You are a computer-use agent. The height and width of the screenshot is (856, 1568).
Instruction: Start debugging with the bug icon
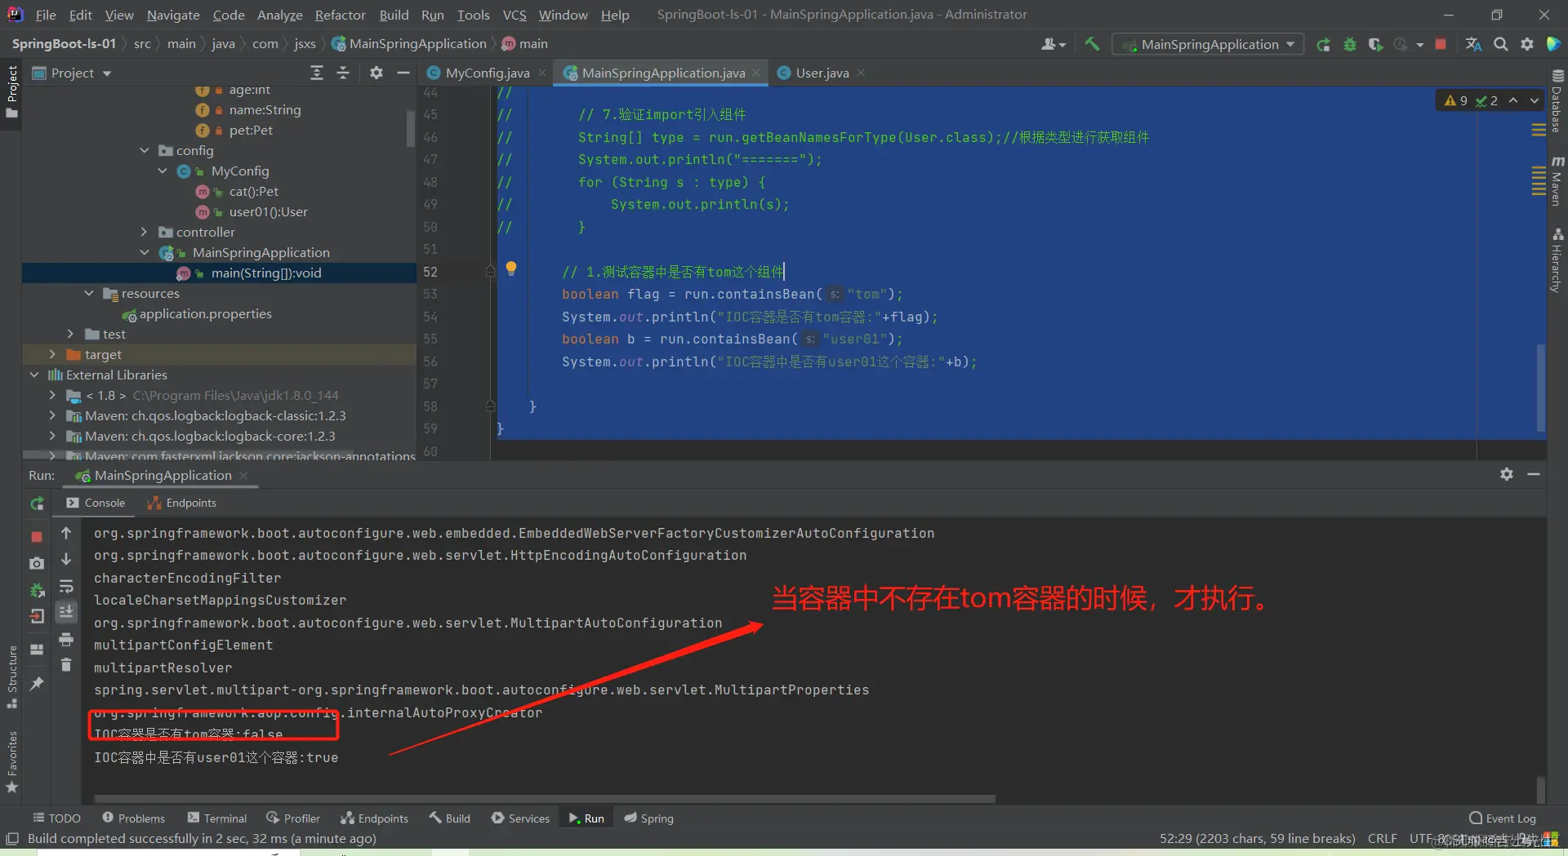(x=1349, y=44)
